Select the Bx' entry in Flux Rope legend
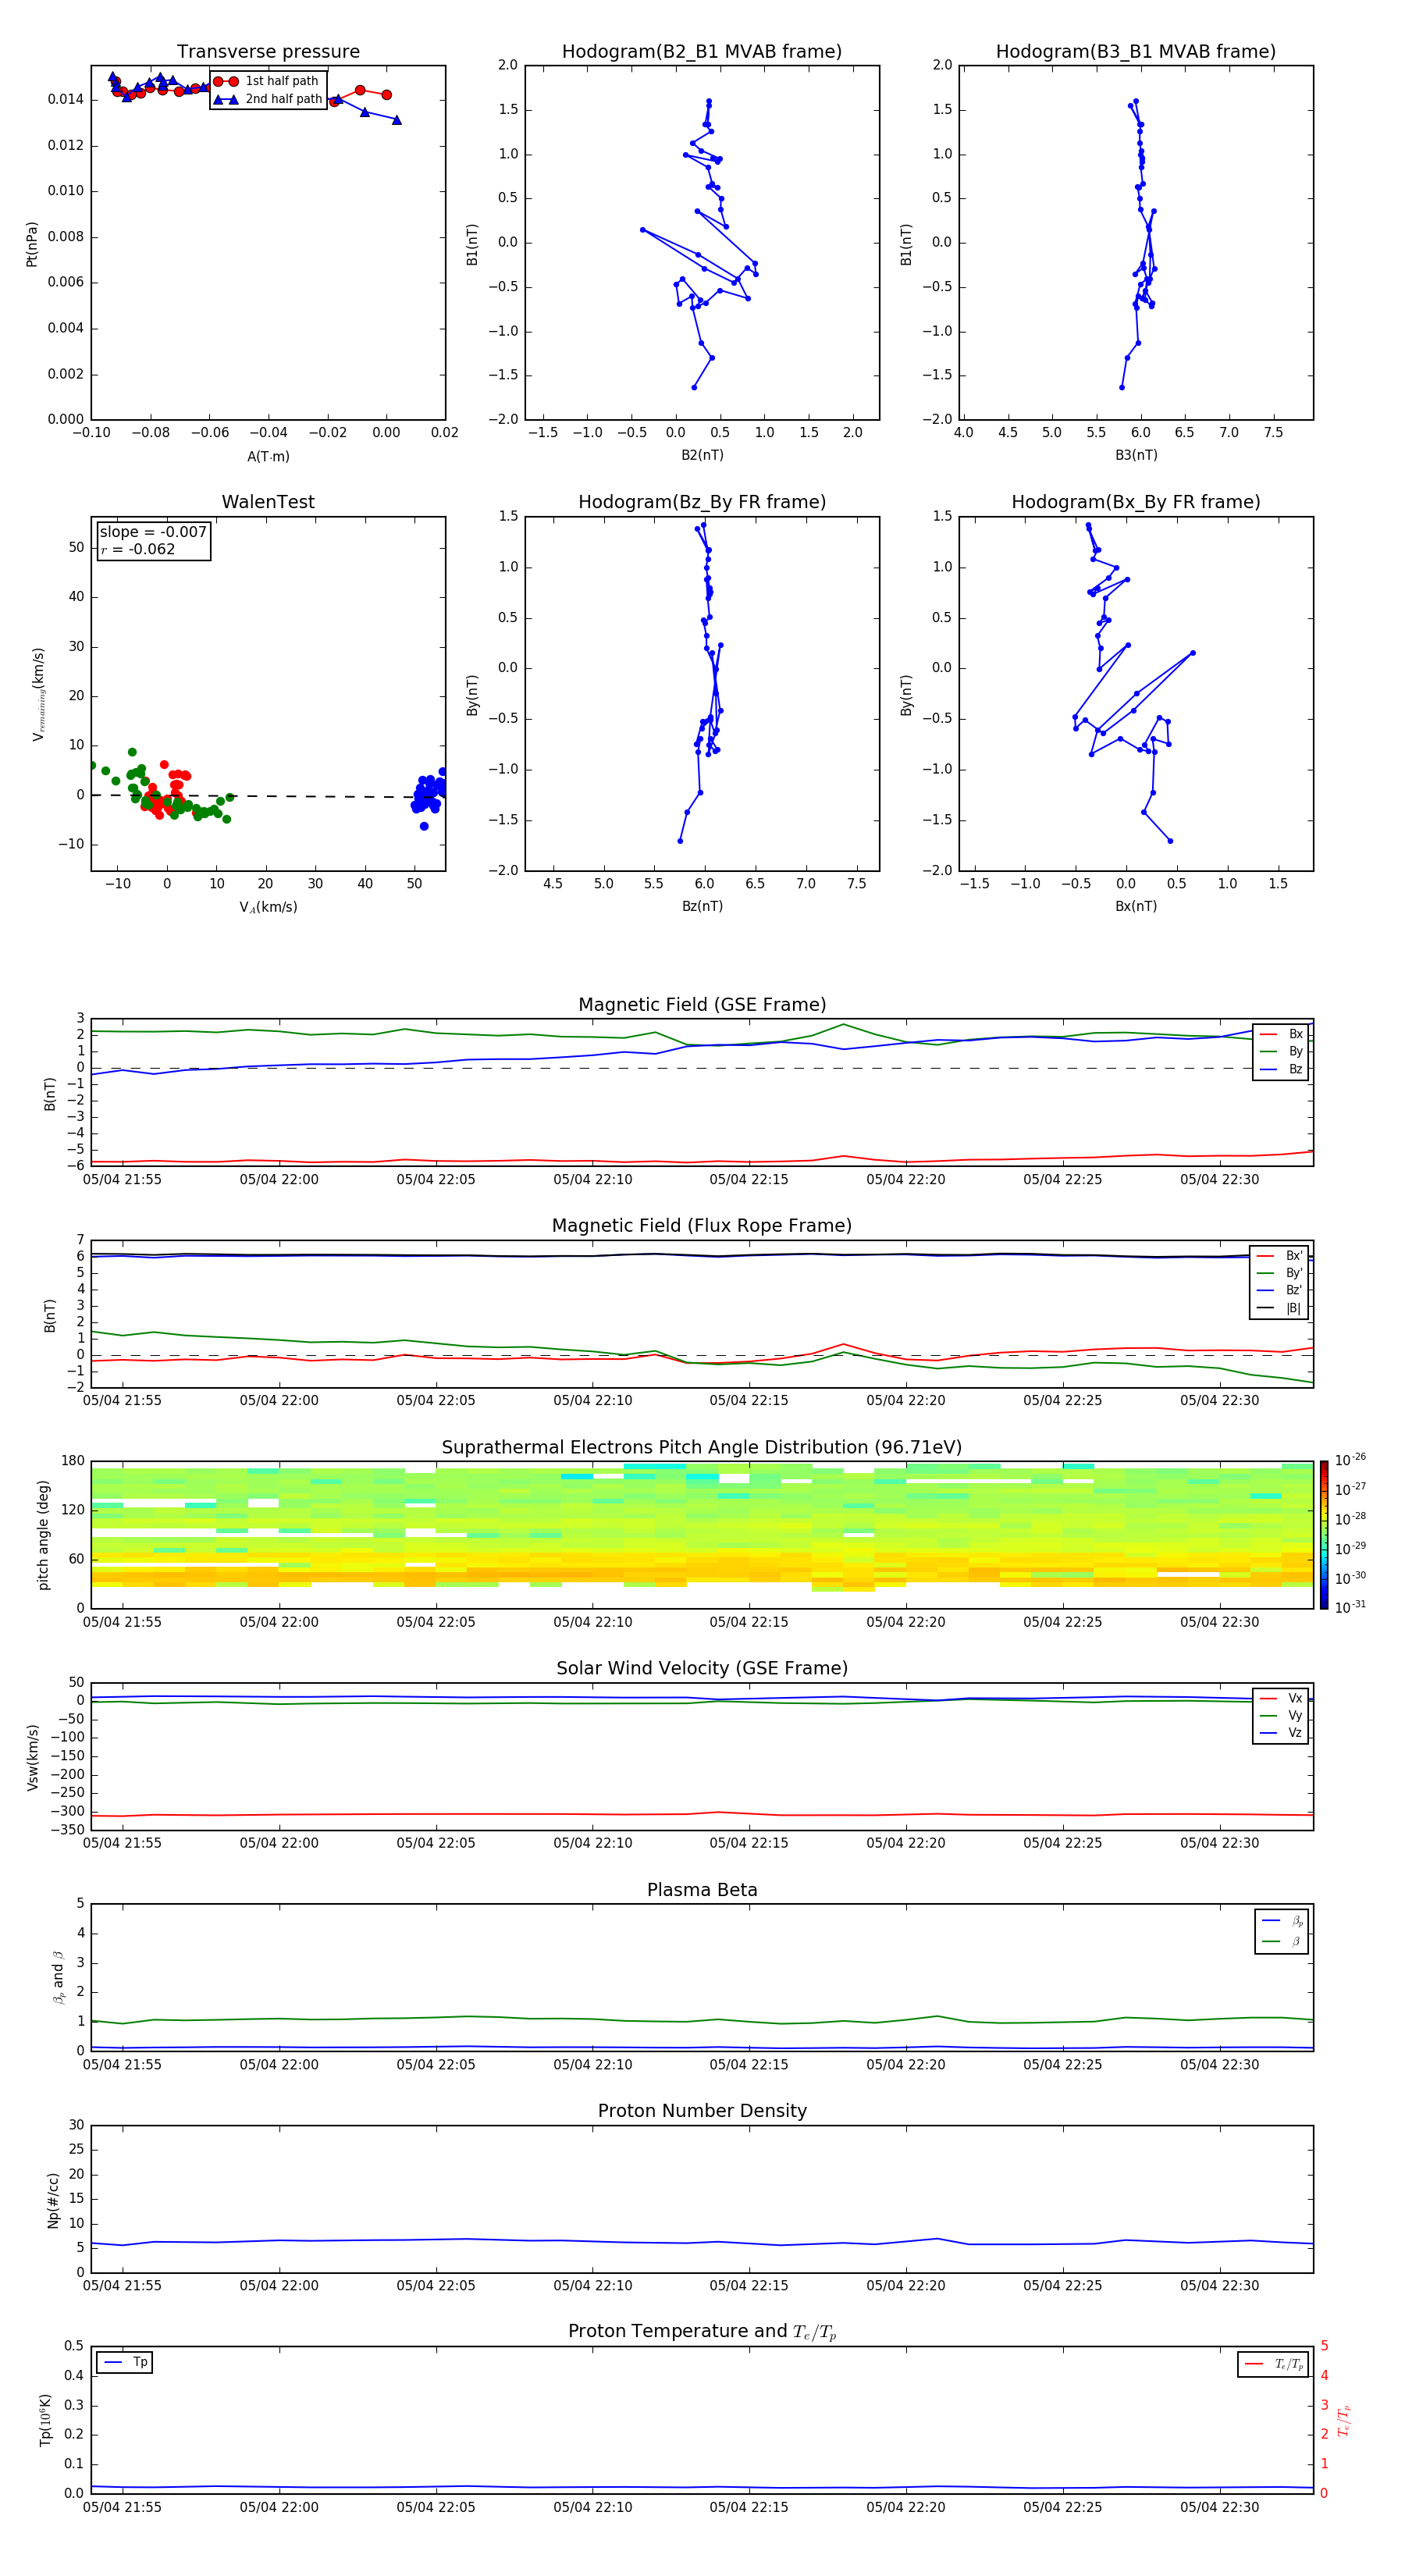The width and height of the screenshot is (1405, 2576). 1280,1256
